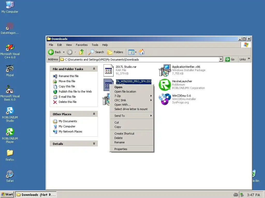Choose Delete in context menu
This screenshot has height=198, width=265.
(132, 138)
